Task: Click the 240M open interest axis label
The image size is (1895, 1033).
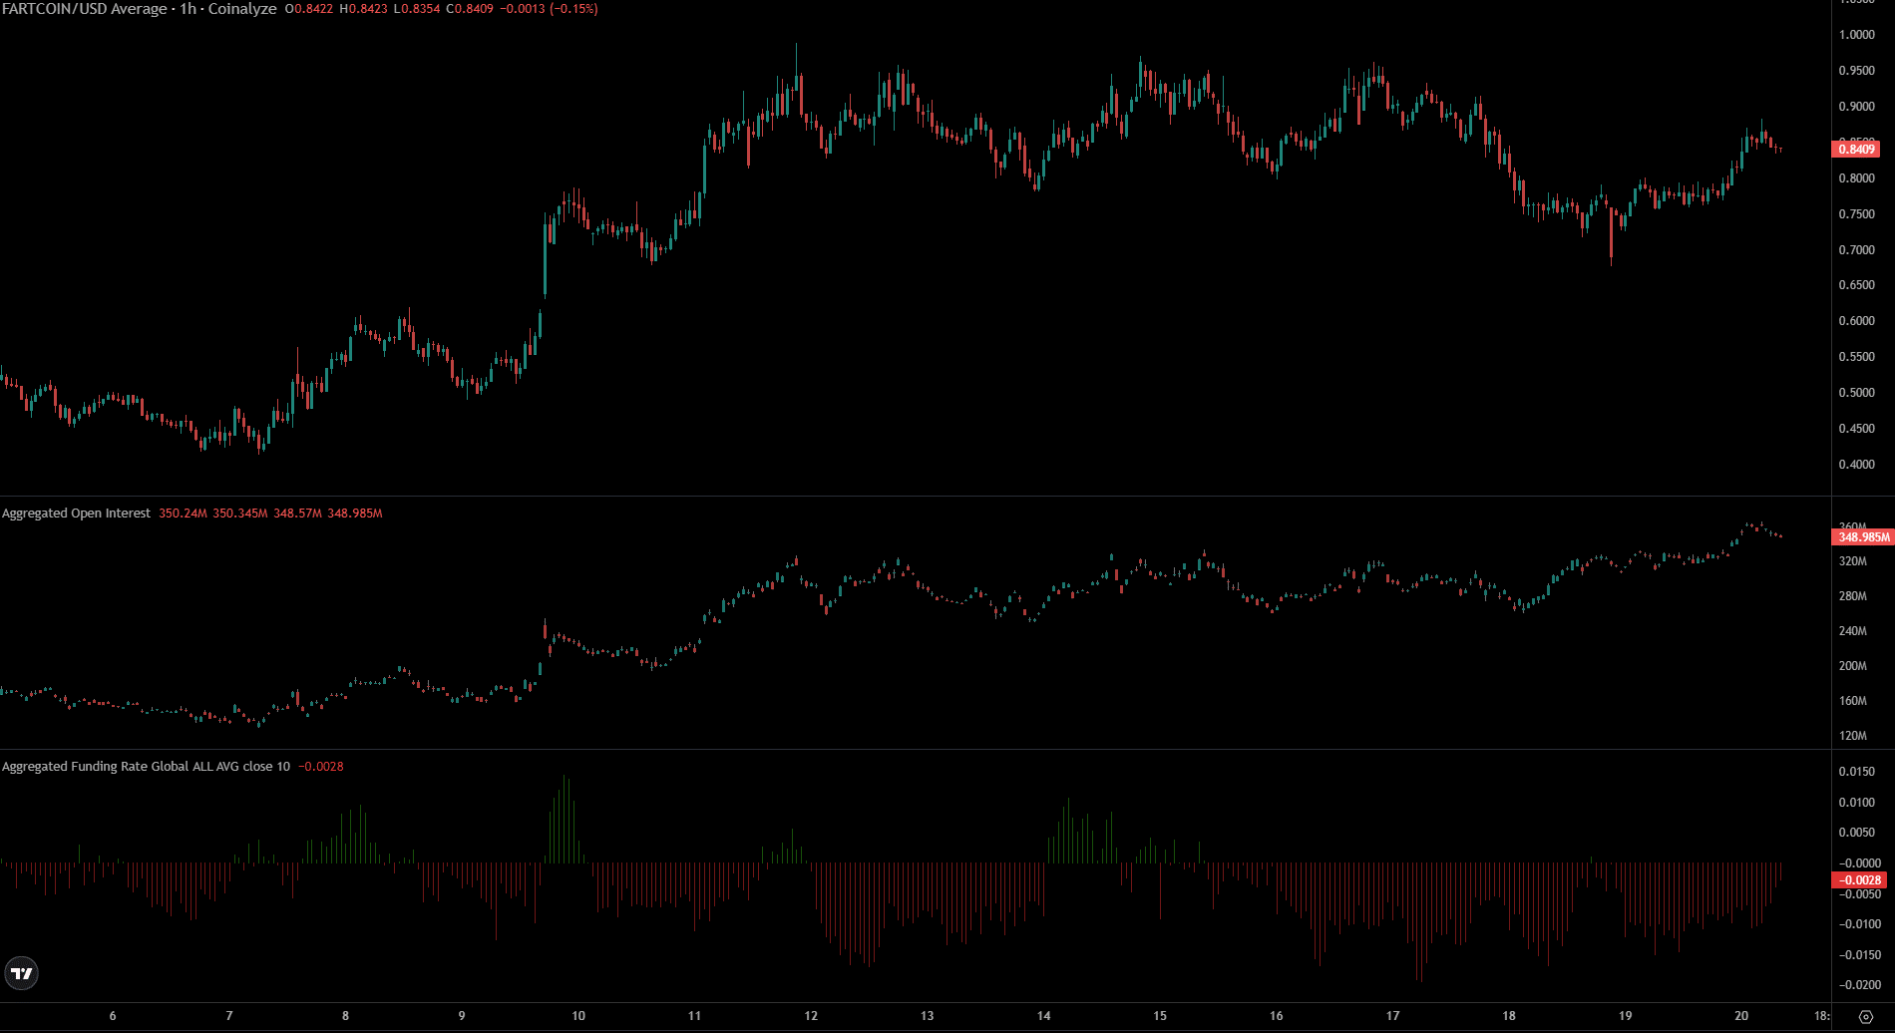Action: tap(1853, 631)
